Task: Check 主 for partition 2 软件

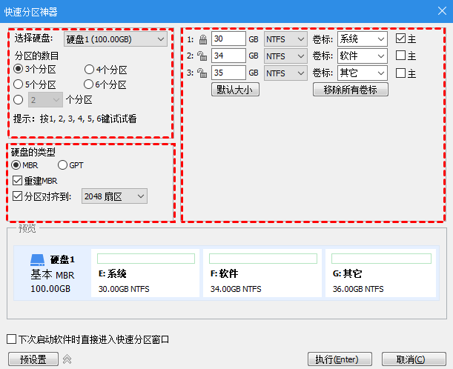Action: pyautogui.click(x=400, y=56)
